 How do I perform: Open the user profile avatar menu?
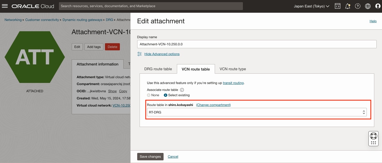click(378, 6)
